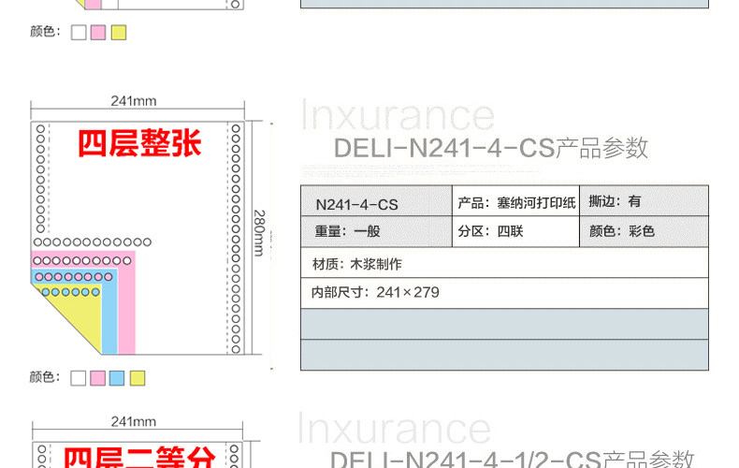Click the four-layer paper diagram image

tap(138, 238)
